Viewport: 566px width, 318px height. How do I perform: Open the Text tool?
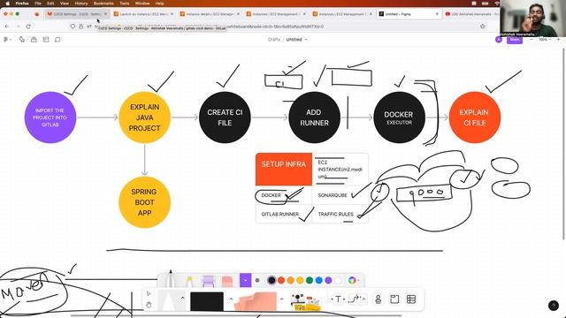point(338,299)
